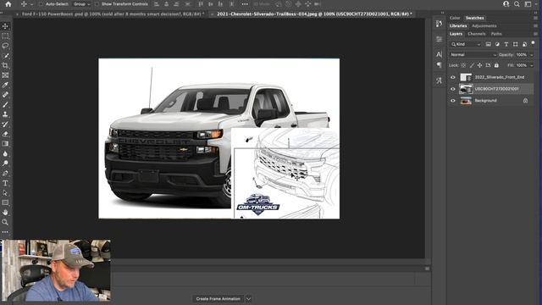Switch to the Paths tab

pos(496,34)
